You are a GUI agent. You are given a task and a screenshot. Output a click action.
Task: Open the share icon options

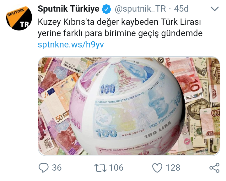click(214, 168)
